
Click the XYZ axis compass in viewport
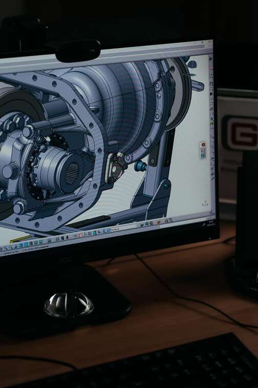click(x=205, y=203)
